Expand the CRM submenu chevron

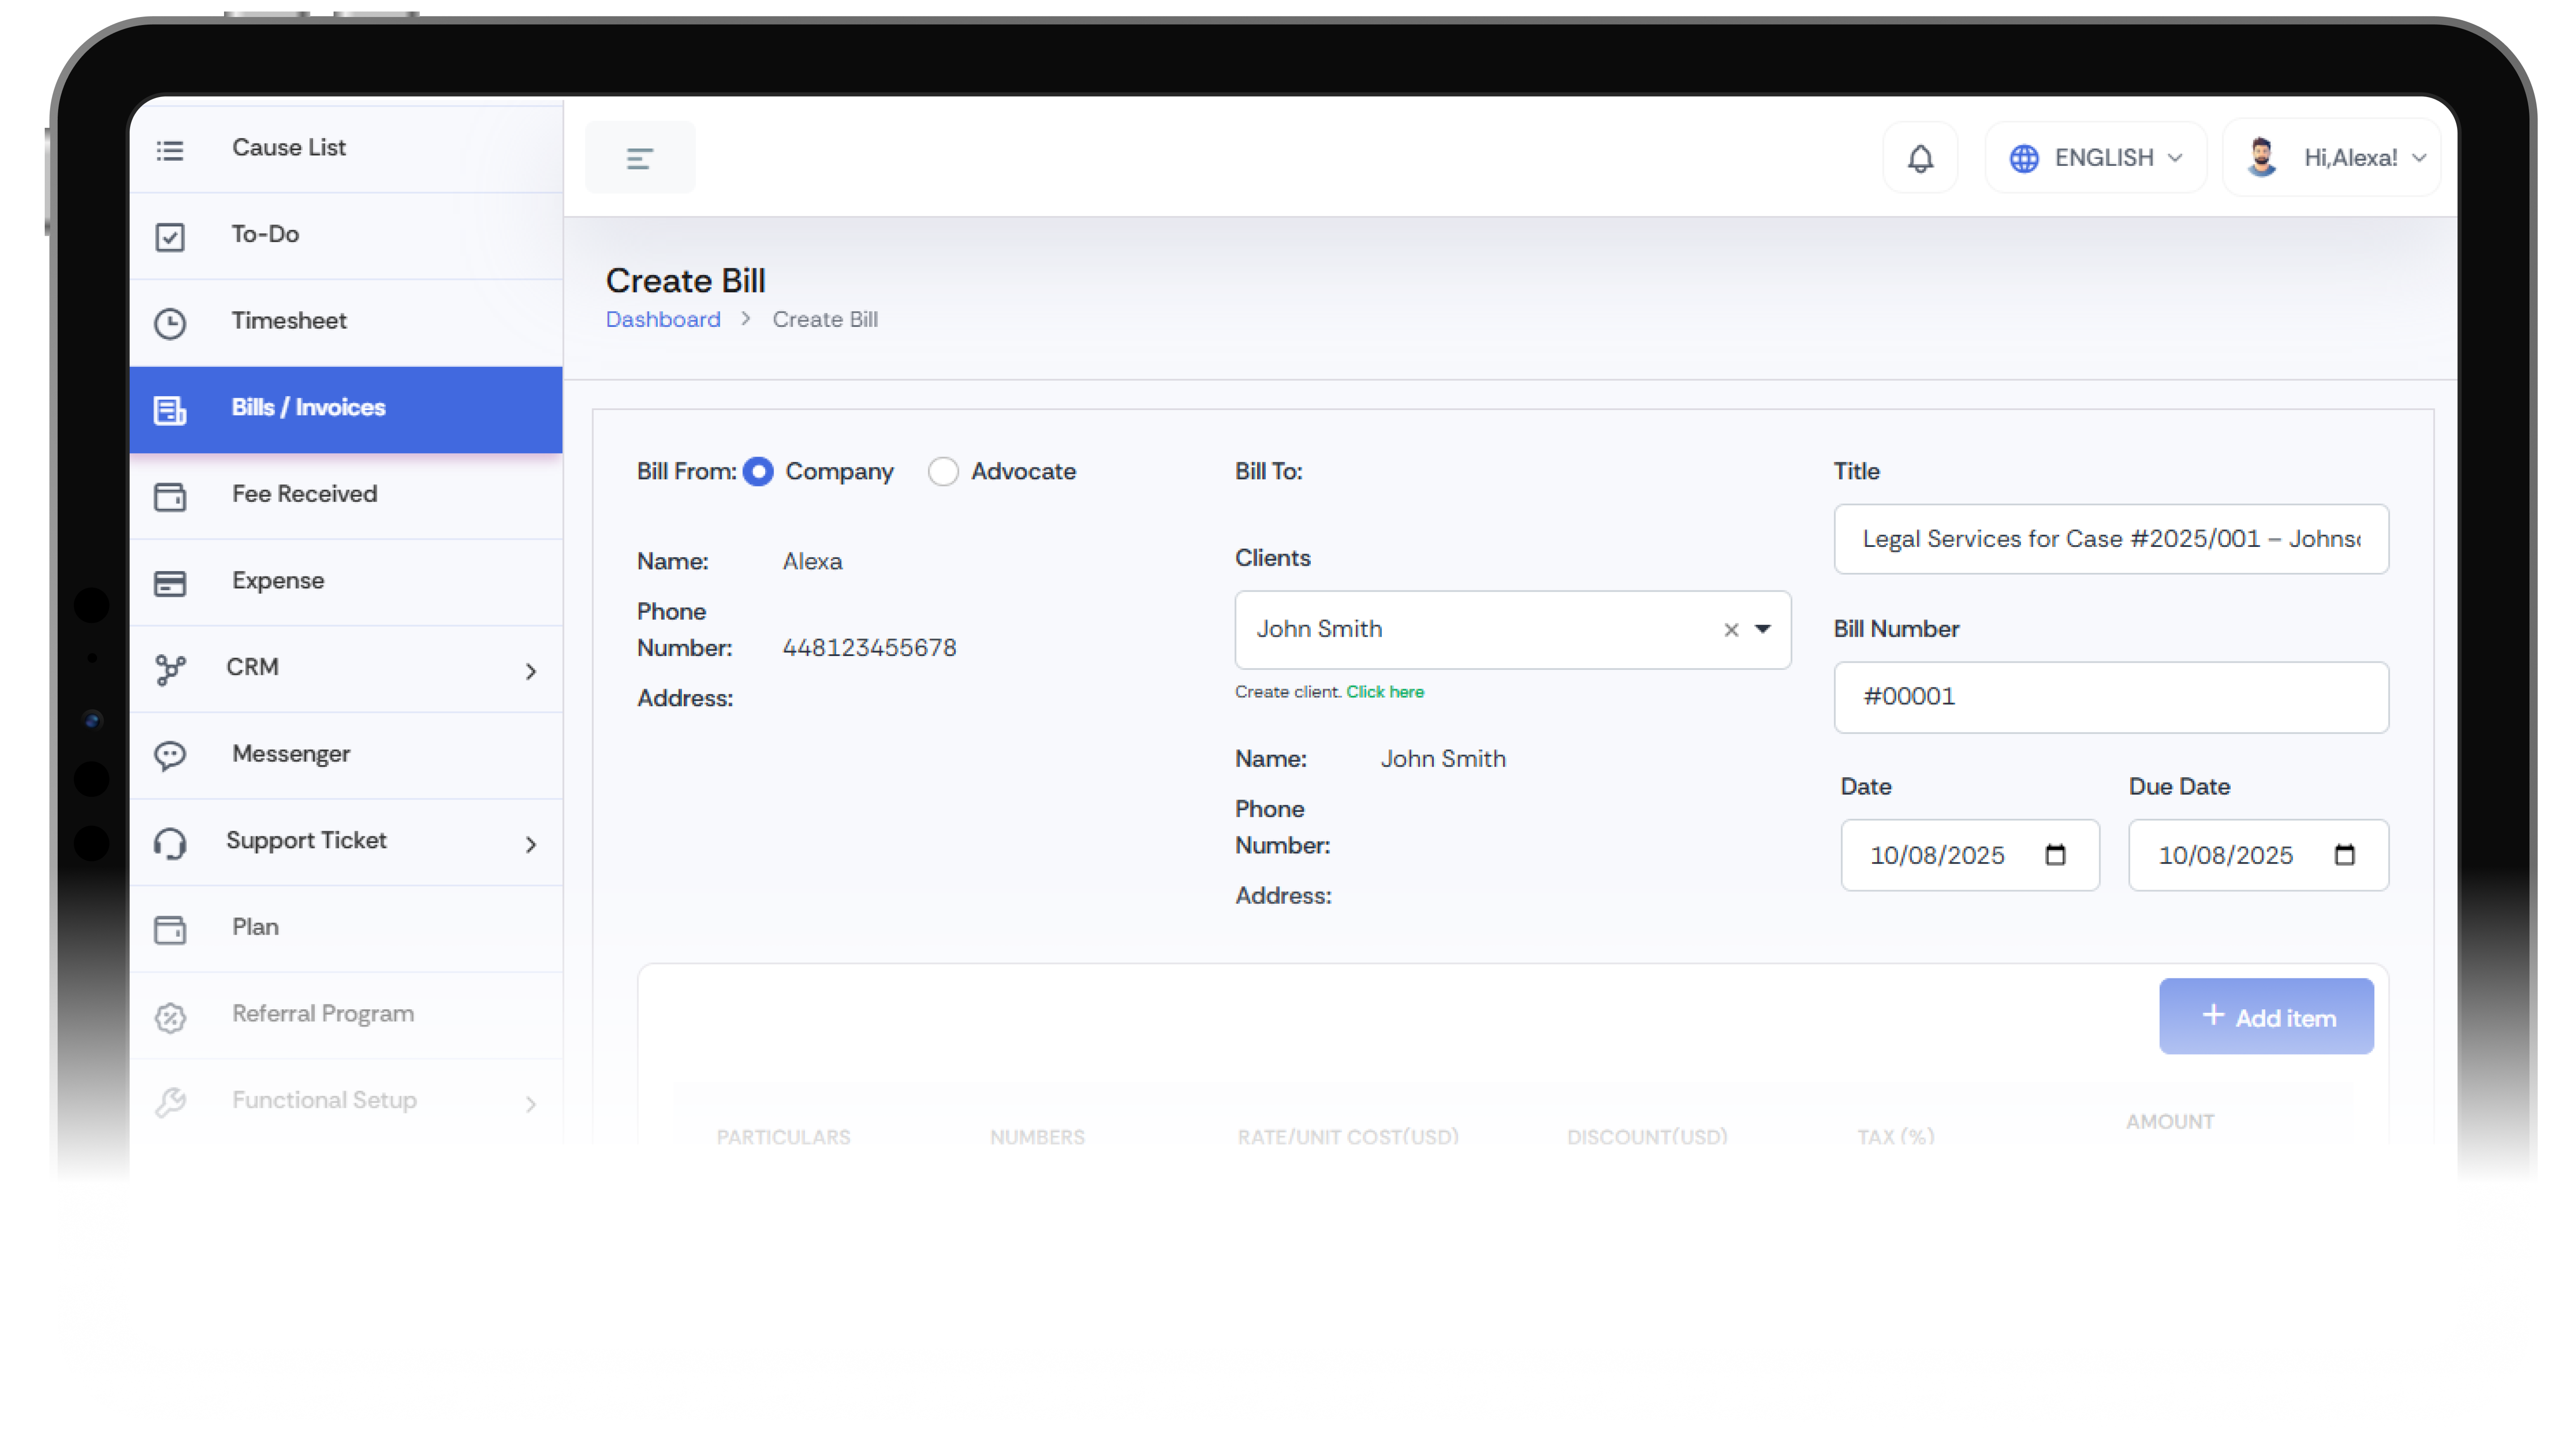click(x=531, y=671)
